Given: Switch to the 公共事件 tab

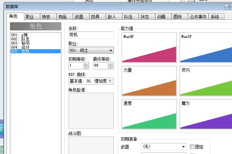Looking at the screenshot, I should pyautogui.click(x=198, y=17).
